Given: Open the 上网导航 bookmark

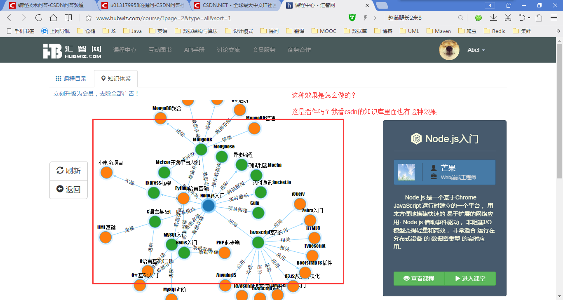Looking at the screenshot, I should point(56,31).
